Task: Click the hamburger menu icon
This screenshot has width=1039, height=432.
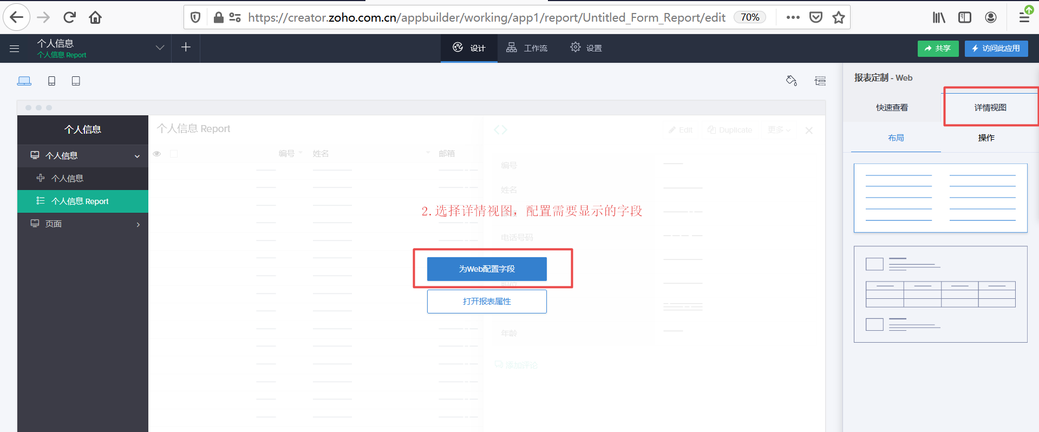Action: click(x=15, y=49)
